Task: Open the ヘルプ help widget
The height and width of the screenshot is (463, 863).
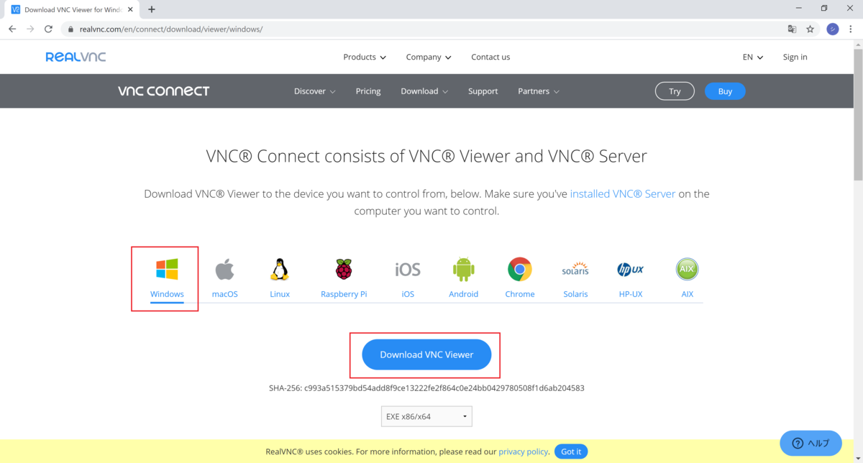Action: (x=811, y=443)
